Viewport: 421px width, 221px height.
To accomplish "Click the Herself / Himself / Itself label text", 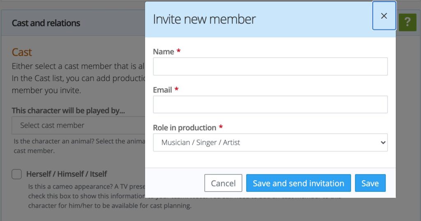I will (67, 174).
